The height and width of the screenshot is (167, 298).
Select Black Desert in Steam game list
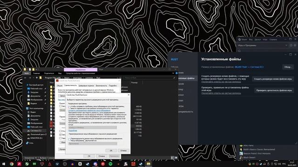(249, 158)
